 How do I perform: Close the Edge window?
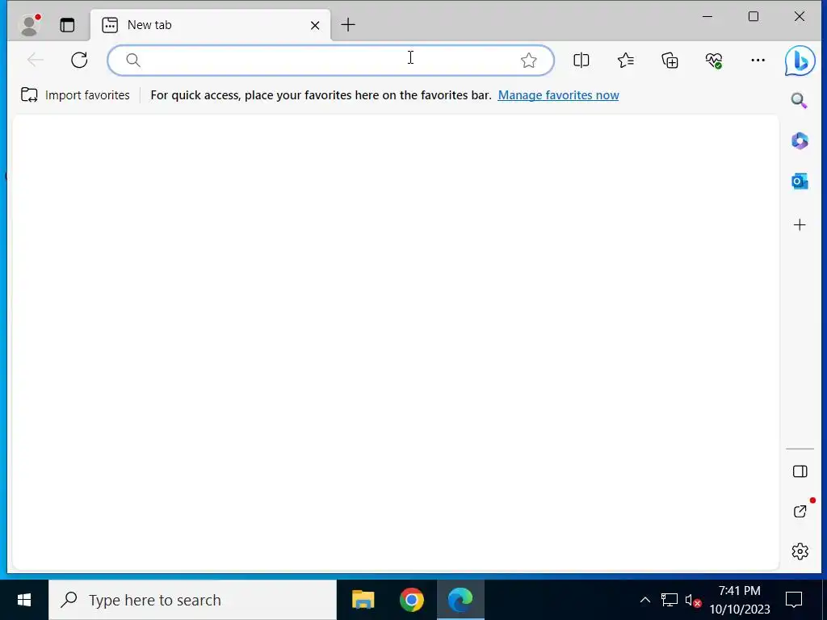pyautogui.click(x=800, y=16)
